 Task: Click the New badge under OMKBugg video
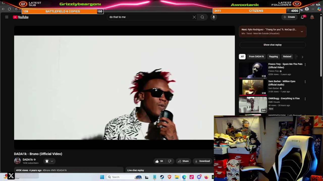[271, 109]
